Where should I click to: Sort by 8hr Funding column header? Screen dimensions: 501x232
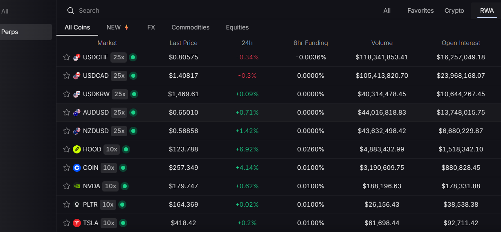point(310,43)
